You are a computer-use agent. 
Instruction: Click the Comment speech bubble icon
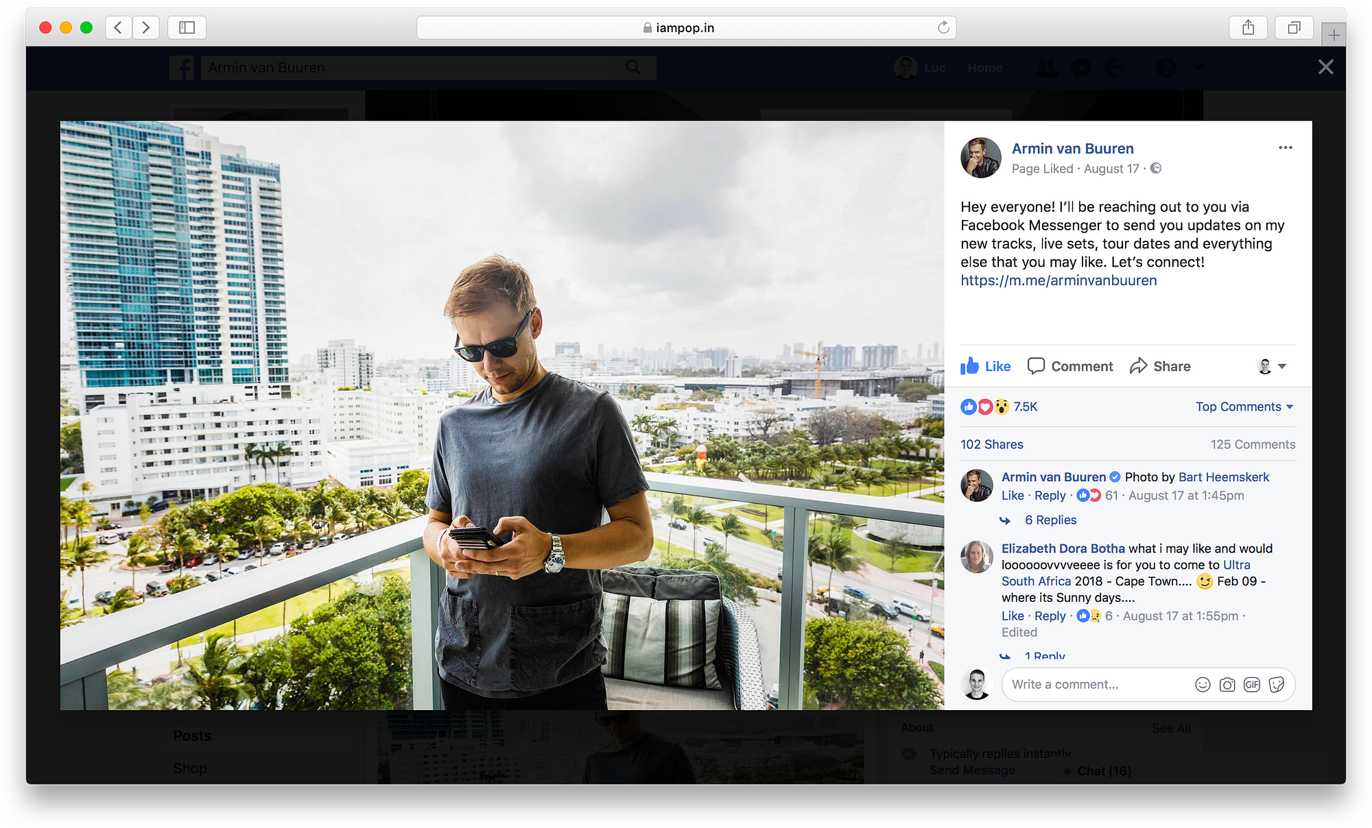coord(1036,366)
